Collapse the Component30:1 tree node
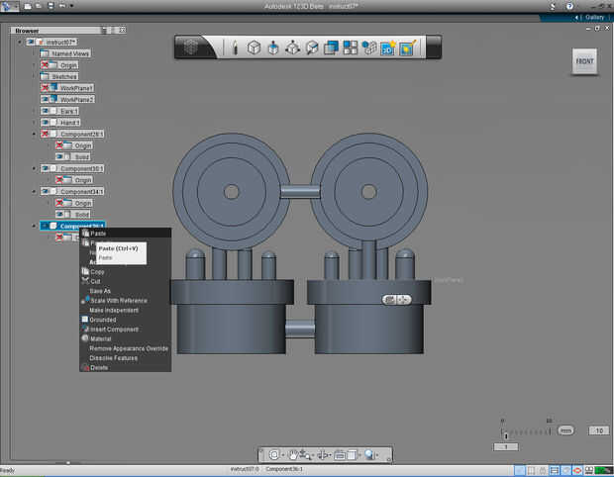The width and height of the screenshot is (614, 477). 35,168
